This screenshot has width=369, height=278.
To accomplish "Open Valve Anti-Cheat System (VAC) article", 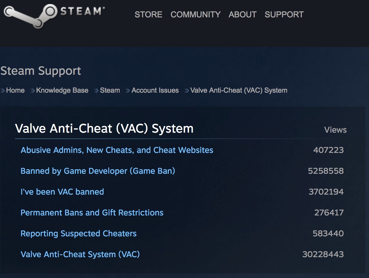I will (80, 254).
